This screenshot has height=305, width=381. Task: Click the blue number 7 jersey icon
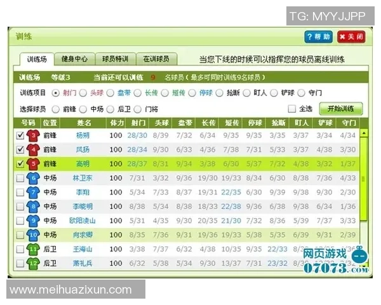tap(33, 193)
